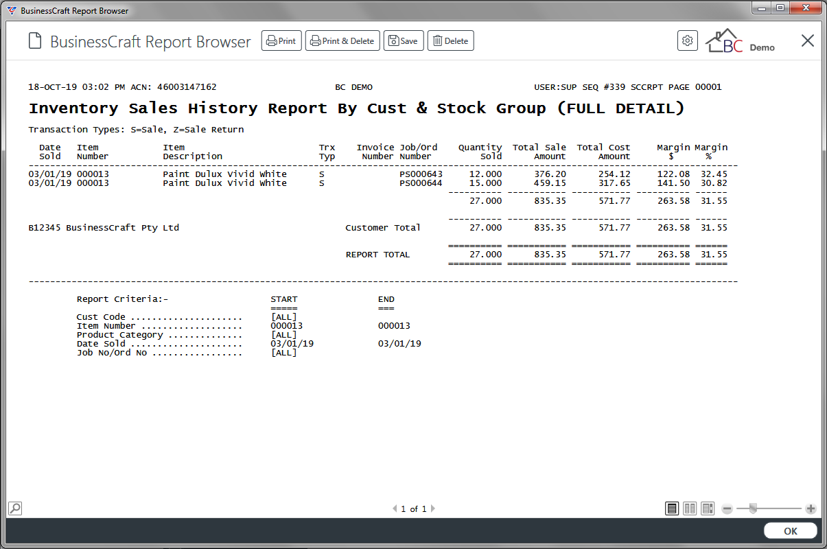The height and width of the screenshot is (549, 827).
Task: Save the report
Action: coord(404,41)
